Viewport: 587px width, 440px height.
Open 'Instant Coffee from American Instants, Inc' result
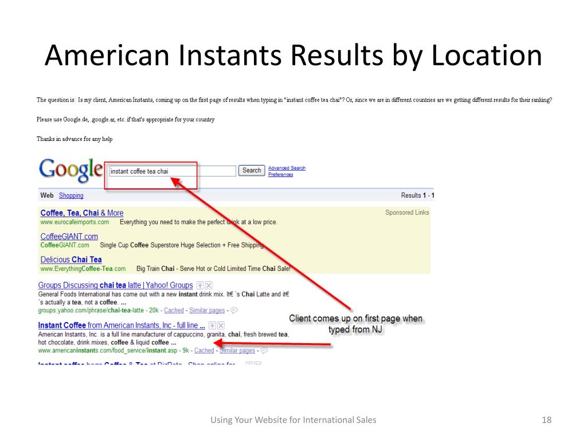point(122,325)
